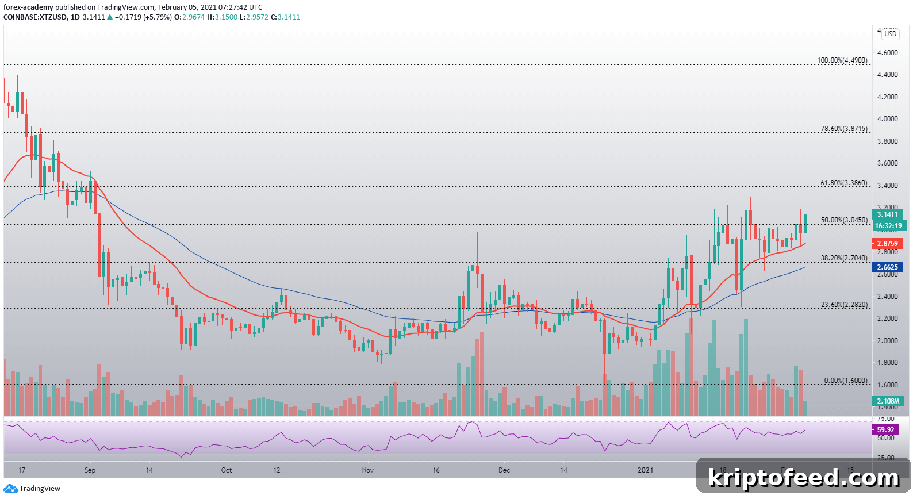The height and width of the screenshot is (499, 913).
Task: Click the RSI value tag 59.92
Action: click(x=885, y=430)
